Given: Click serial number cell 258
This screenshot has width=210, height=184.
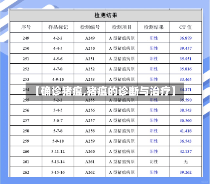Looking at the screenshot, I should pyautogui.click(x=26, y=131).
